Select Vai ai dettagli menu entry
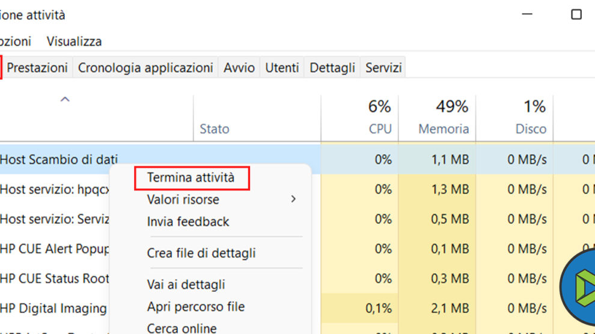 pos(186,284)
